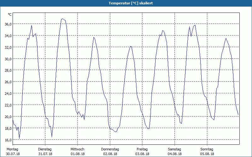Image resolution: width=252 pixels, height=157 pixels.
Task: Click the Sonntag day label
Action: [207, 149]
